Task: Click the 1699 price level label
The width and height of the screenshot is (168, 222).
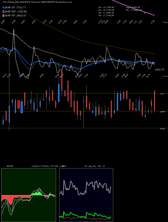Action: point(162,112)
